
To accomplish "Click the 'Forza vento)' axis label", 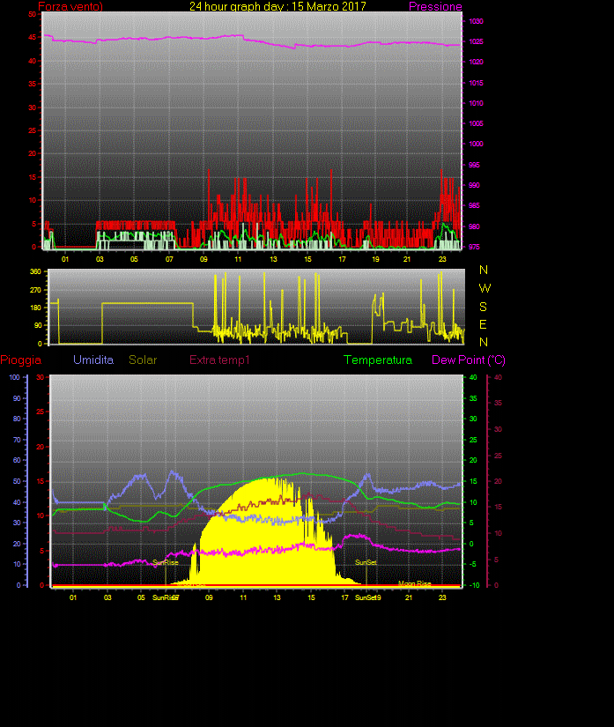I will (x=70, y=6).
